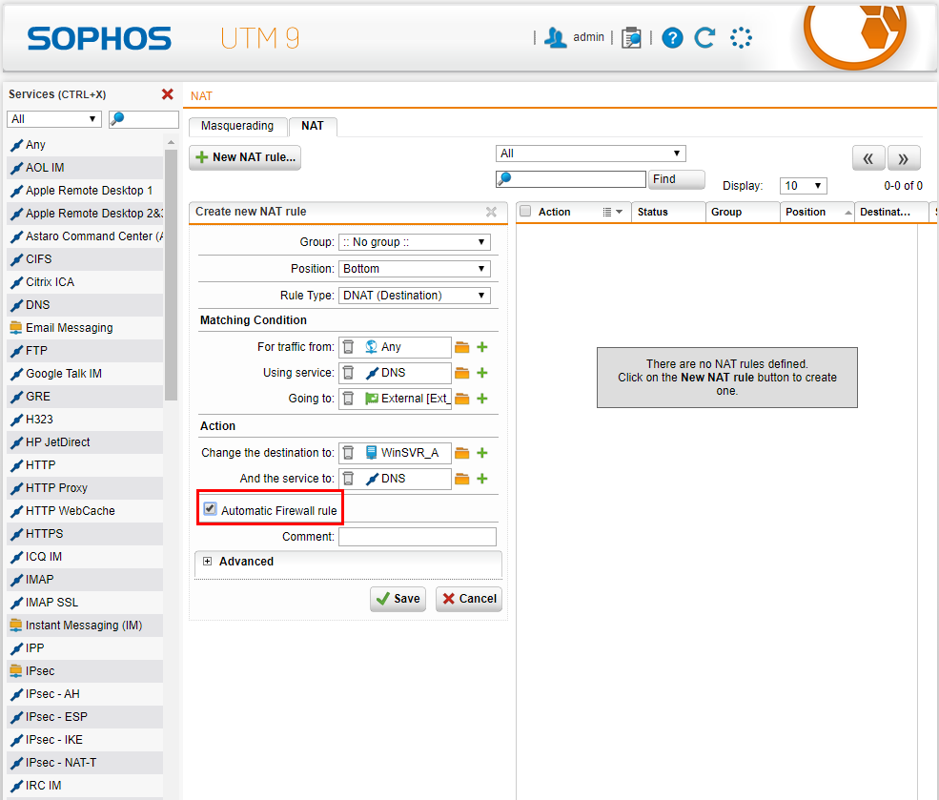The height and width of the screenshot is (800, 939).
Task: Expand the Advanced section
Action: (207, 561)
